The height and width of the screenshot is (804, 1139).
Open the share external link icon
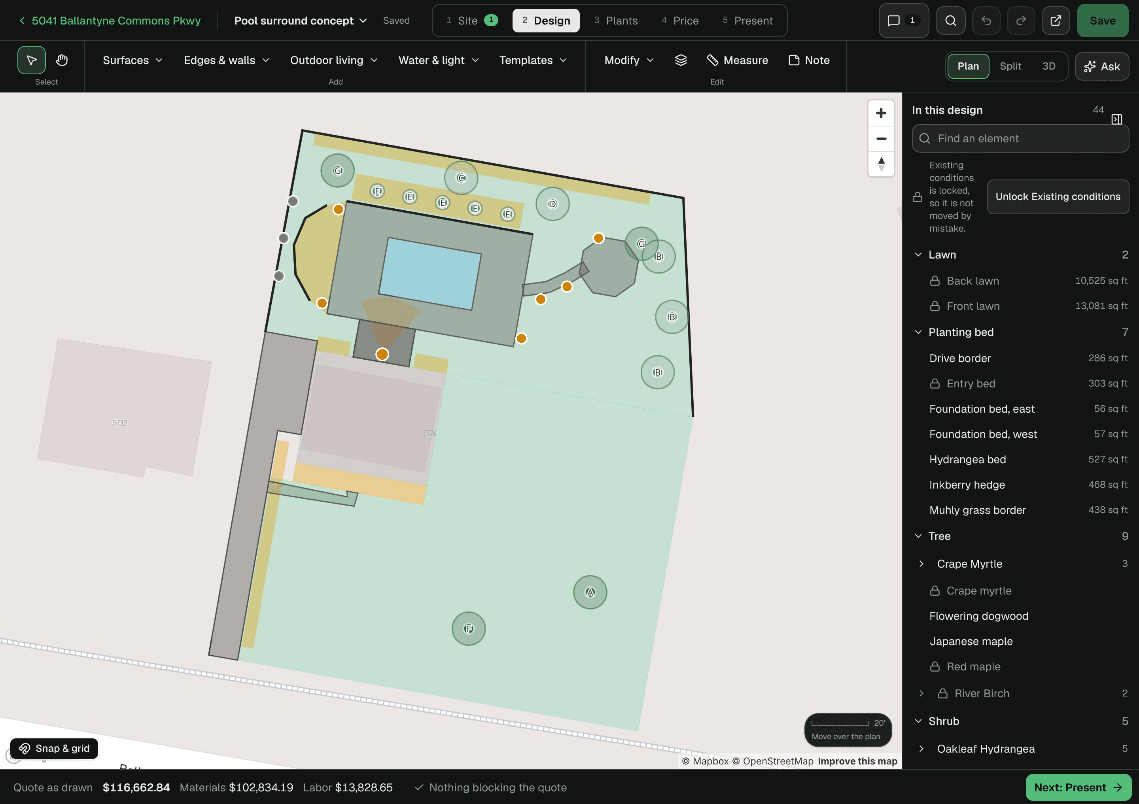[1055, 20]
